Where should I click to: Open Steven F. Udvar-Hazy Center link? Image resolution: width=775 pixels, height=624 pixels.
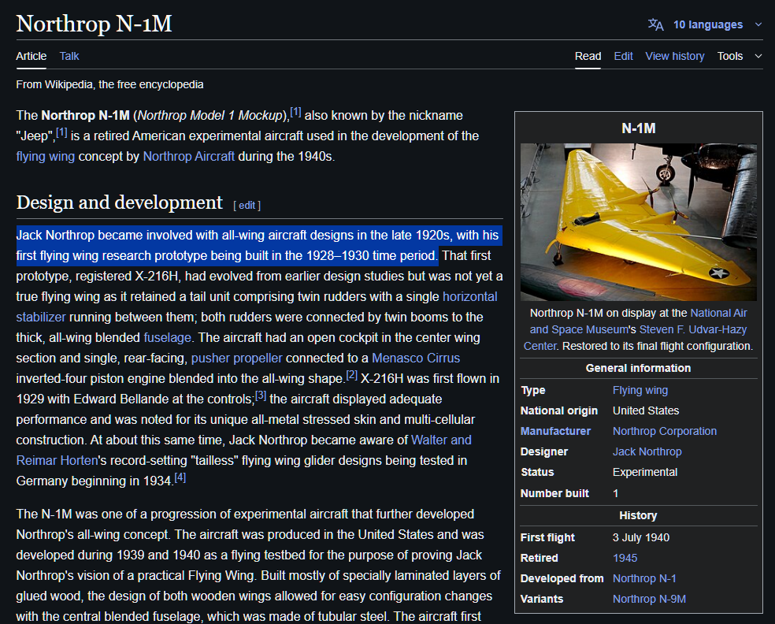692,330
